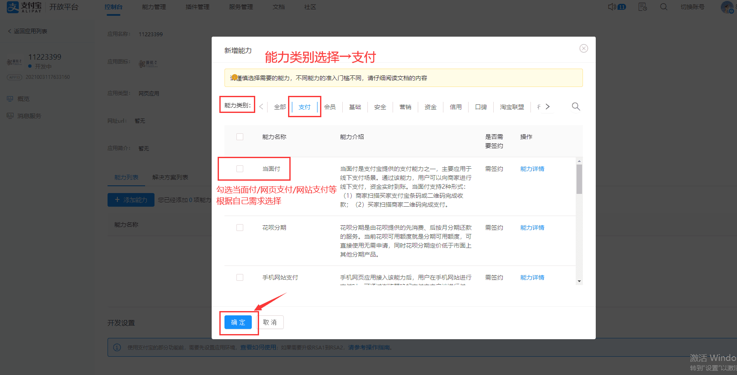Image resolution: width=737 pixels, height=375 pixels.
Task: Click the 概览 sidebar icon
Action: click(10, 99)
